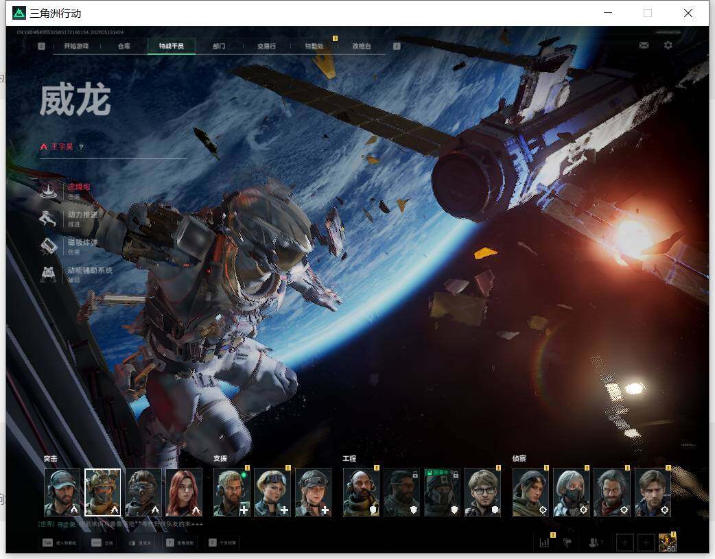The width and height of the screenshot is (715, 559).
Task: Choose the support woman wearing a helmet
Action: tap(314, 492)
